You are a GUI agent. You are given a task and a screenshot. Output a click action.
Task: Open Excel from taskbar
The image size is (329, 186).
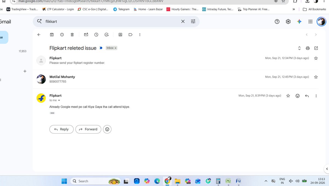pos(228,181)
